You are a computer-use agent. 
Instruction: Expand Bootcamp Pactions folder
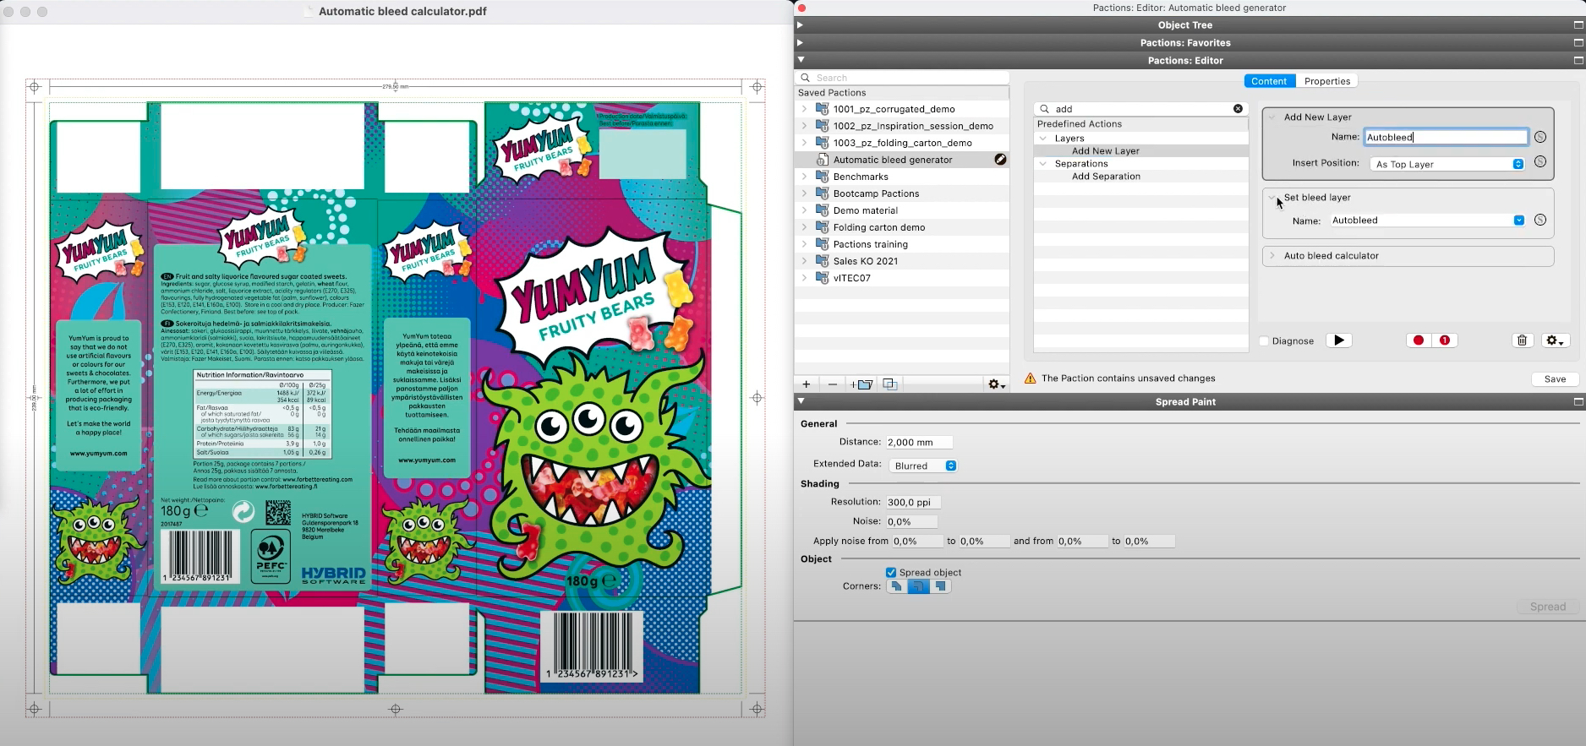(804, 193)
